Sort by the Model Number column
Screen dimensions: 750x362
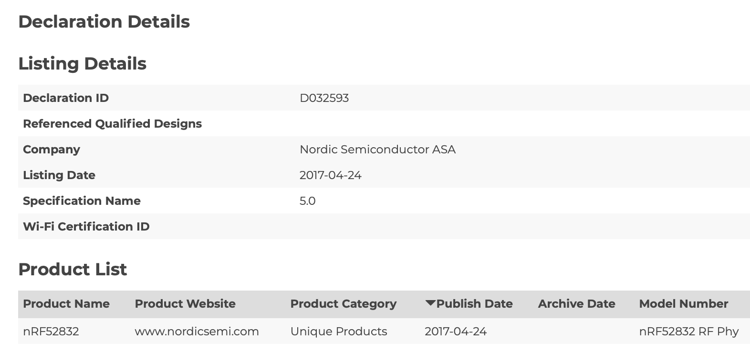(683, 304)
